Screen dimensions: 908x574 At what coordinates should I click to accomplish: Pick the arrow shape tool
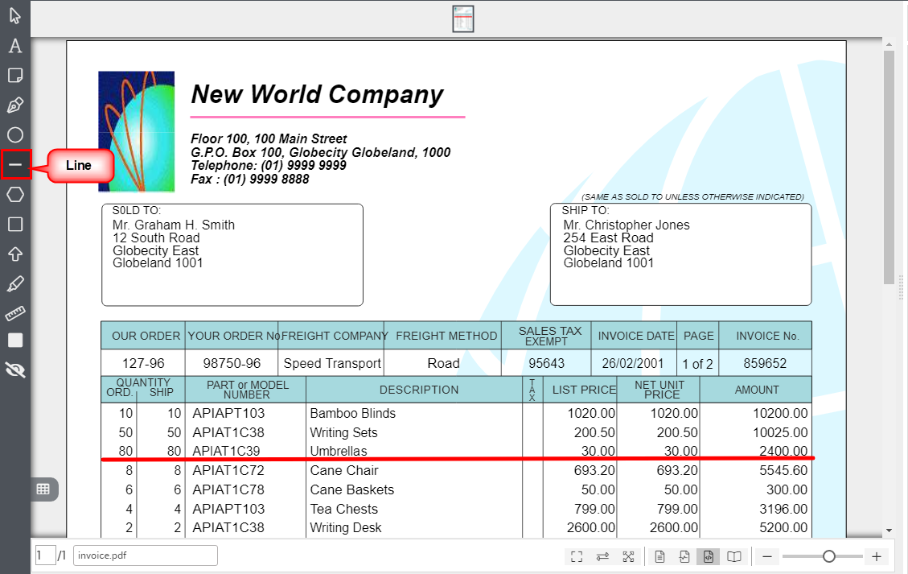pos(15,254)
